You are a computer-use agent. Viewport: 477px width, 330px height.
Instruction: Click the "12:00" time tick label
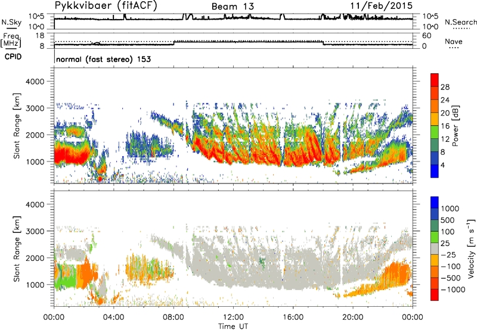233,317
